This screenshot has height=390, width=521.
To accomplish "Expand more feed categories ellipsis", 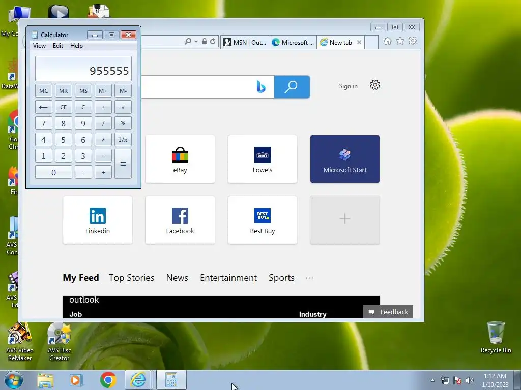I will click(x=309, y=278).
